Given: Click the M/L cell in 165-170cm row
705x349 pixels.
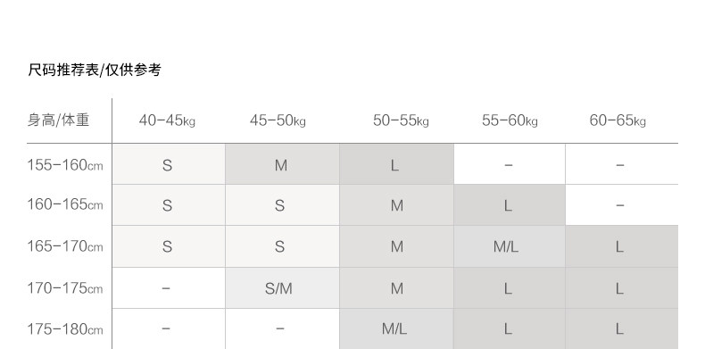Looking at the screenshot, I should [510, 246].
